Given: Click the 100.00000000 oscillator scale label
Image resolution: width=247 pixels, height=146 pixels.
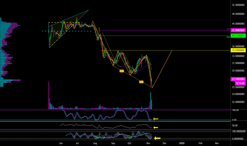Looking at the screenshot, I should tap(239, 131).
